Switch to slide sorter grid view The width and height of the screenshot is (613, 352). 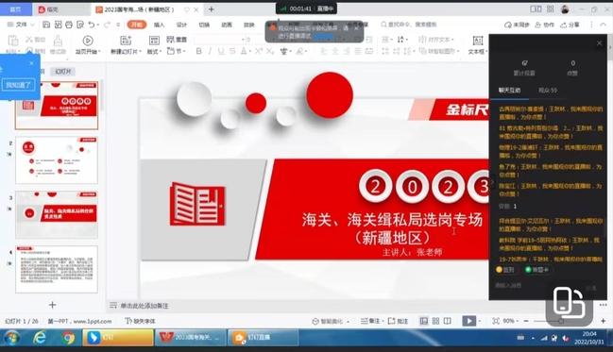(436, 321)
